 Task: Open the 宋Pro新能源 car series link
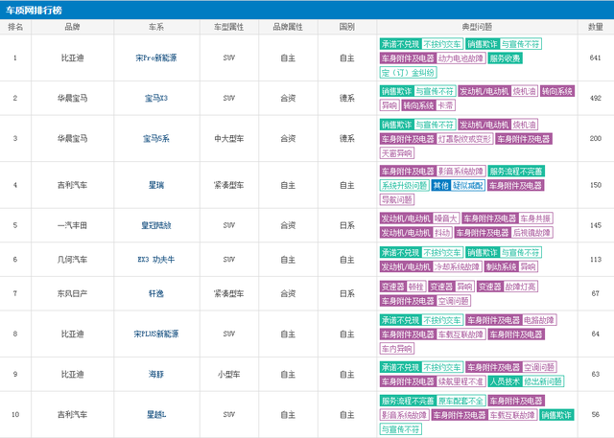point(156,58)
